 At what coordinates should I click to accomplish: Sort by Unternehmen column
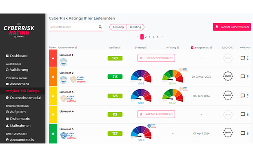(x=68, y=48)
